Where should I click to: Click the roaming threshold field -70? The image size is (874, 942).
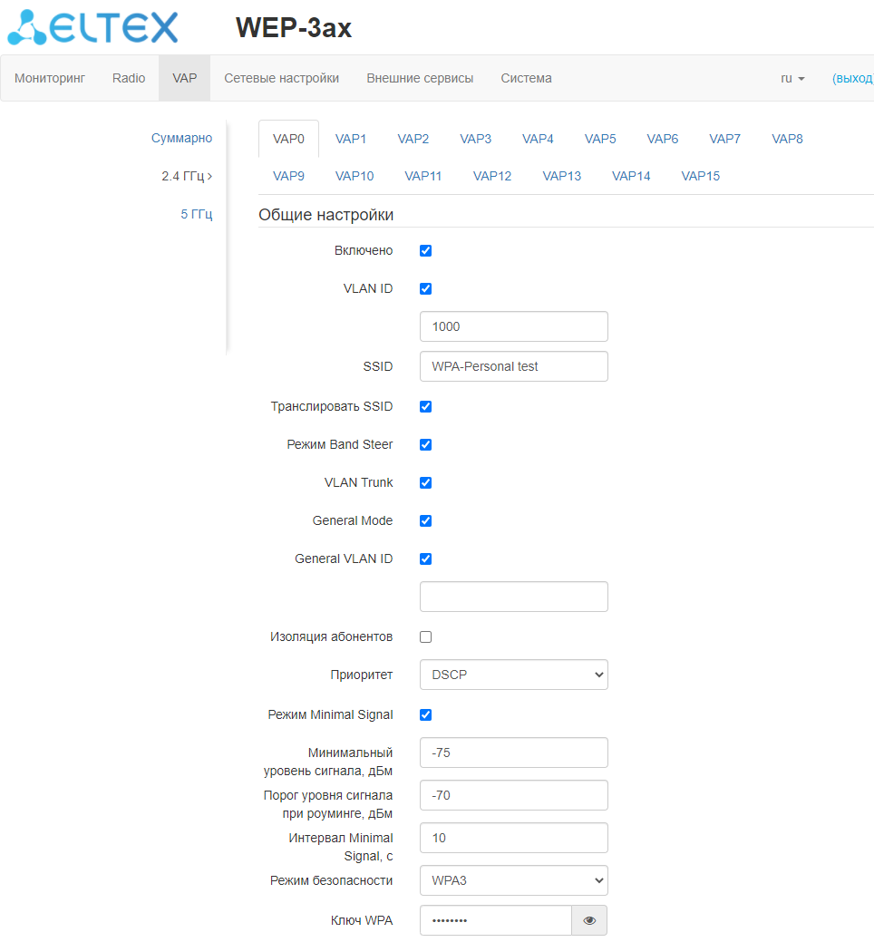(513, 795)
